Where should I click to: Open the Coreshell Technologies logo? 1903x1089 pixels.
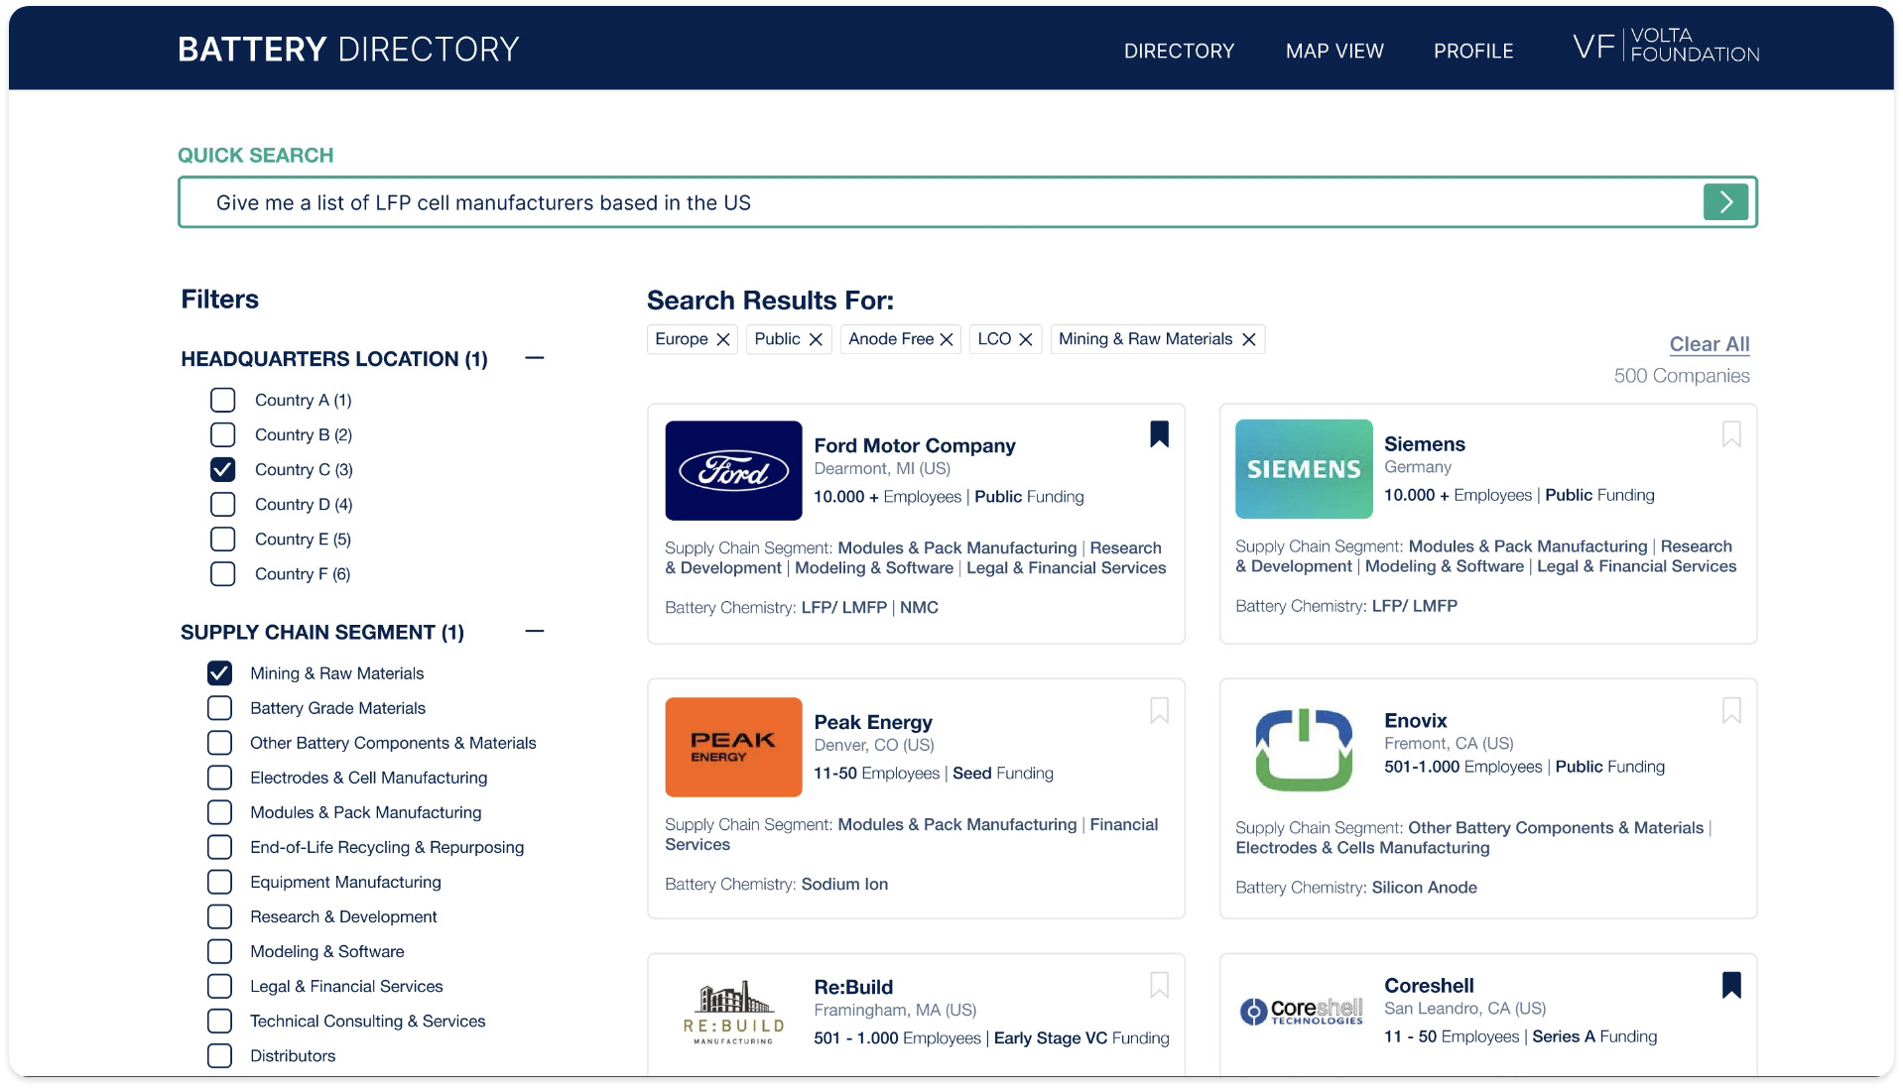[1302, 1011]
